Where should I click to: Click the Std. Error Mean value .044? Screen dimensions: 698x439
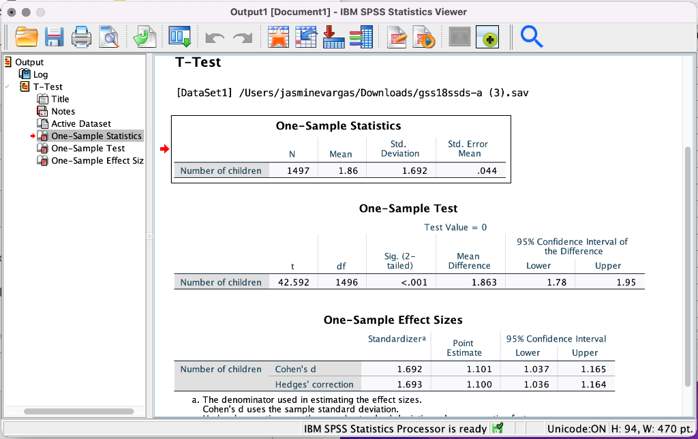tap(487, 170)
